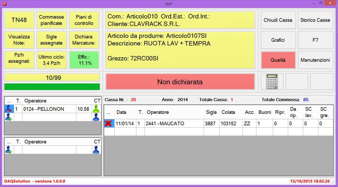Click the Colata column header
This screenshot has width=338, height=187.
click(x=231, y=112)
